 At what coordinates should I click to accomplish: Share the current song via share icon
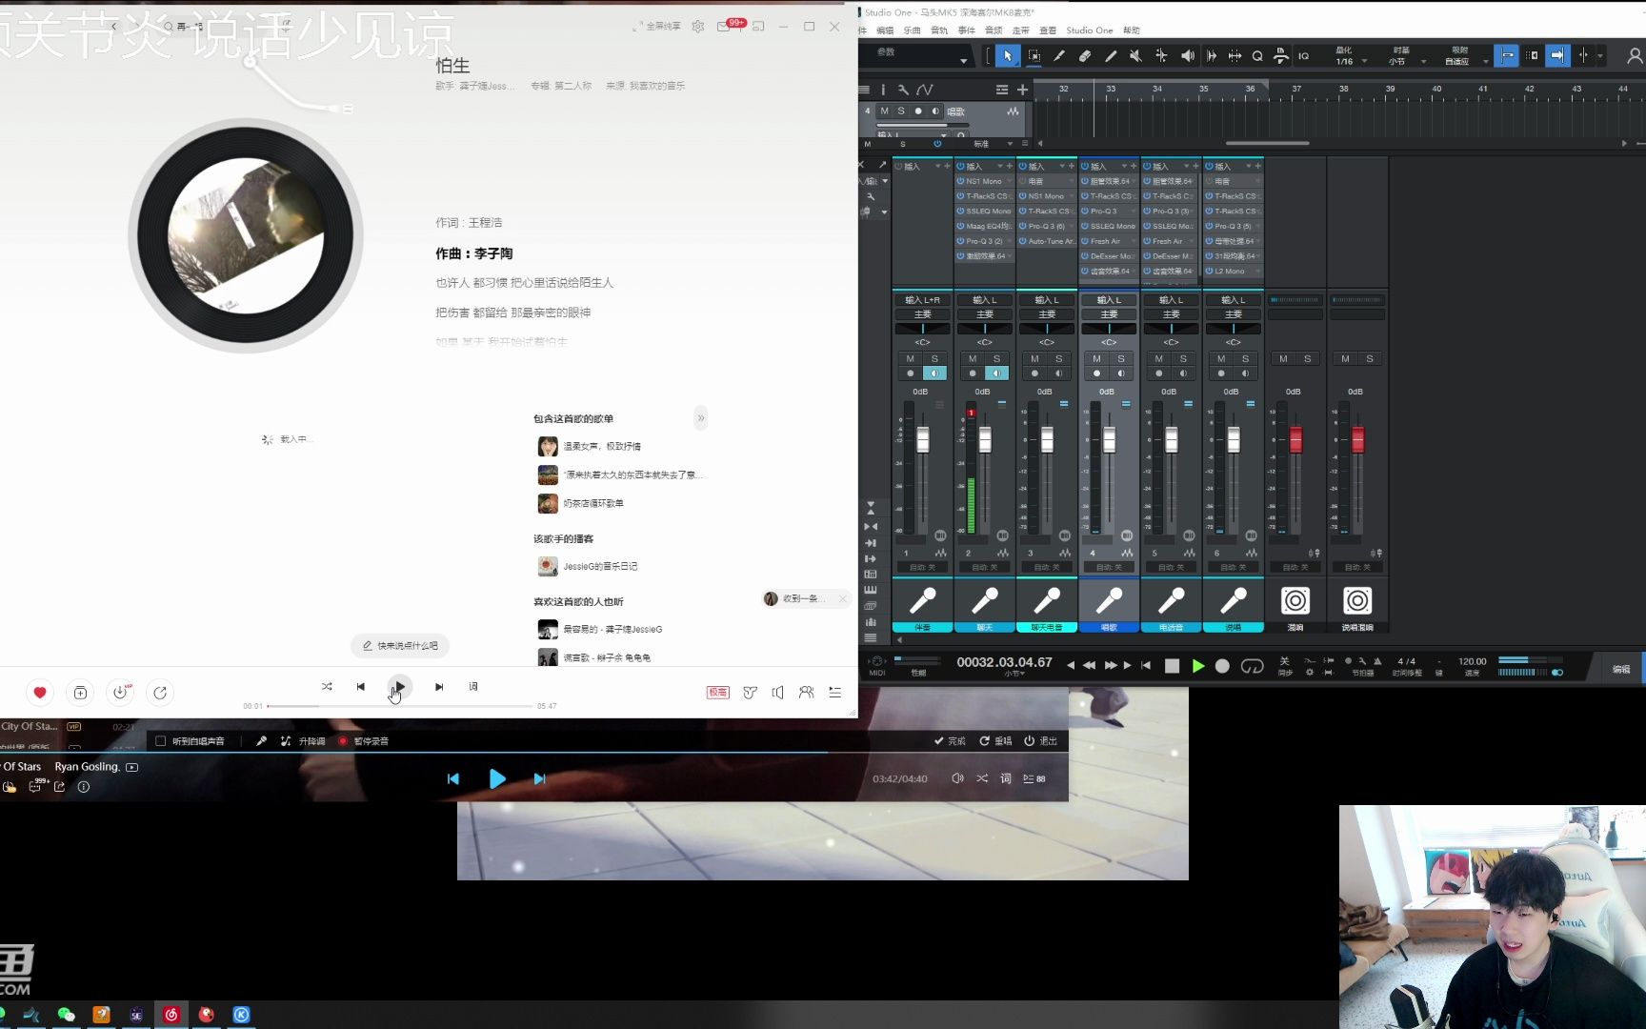pos(160,693)
